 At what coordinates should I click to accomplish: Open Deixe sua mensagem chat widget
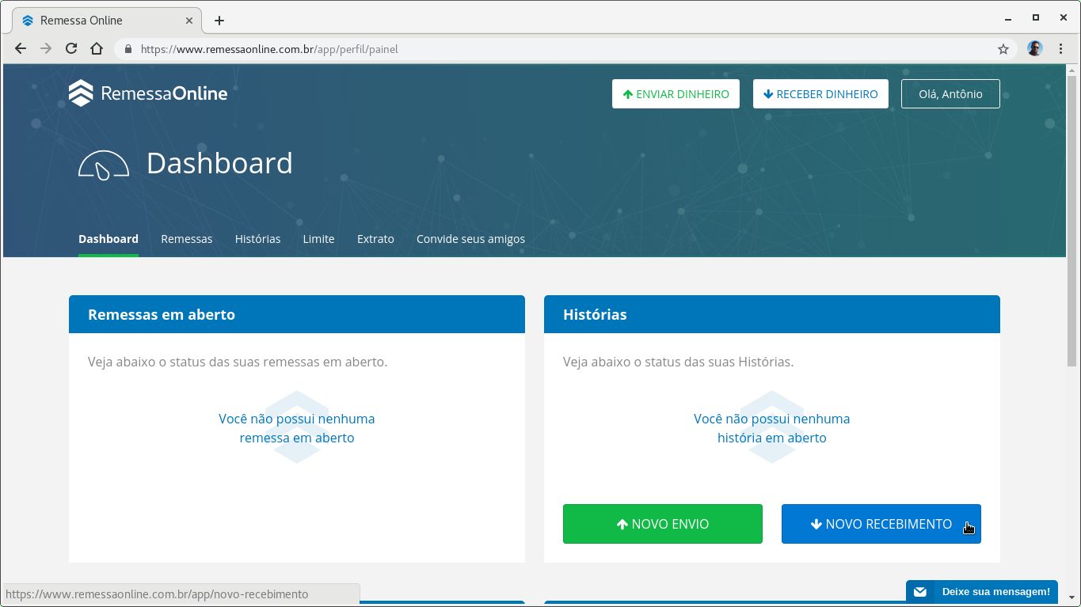pyautogui.click(x=982, y=592)
